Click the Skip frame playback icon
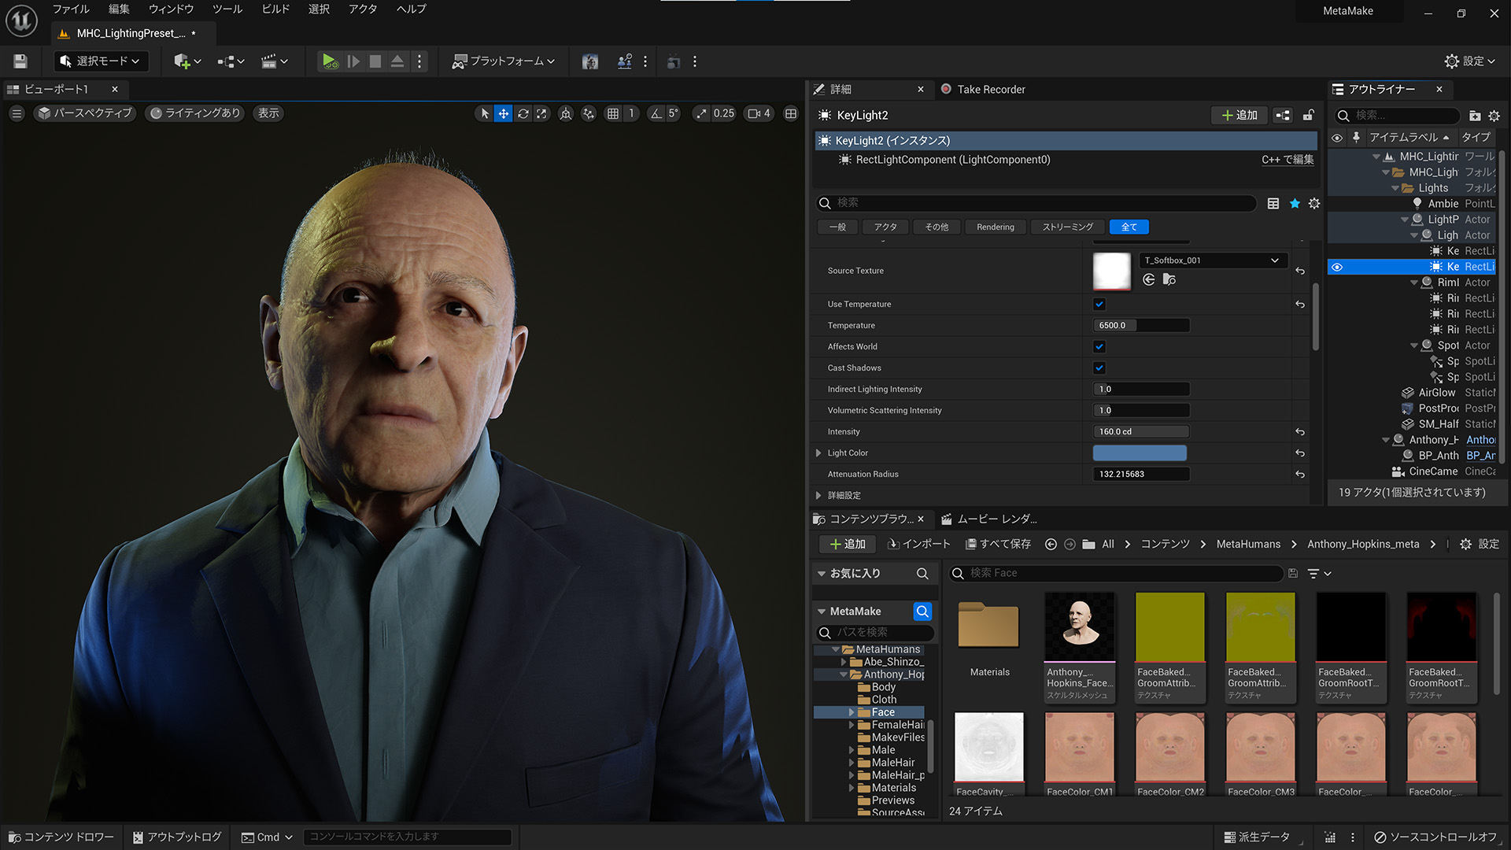 [353, 61]
